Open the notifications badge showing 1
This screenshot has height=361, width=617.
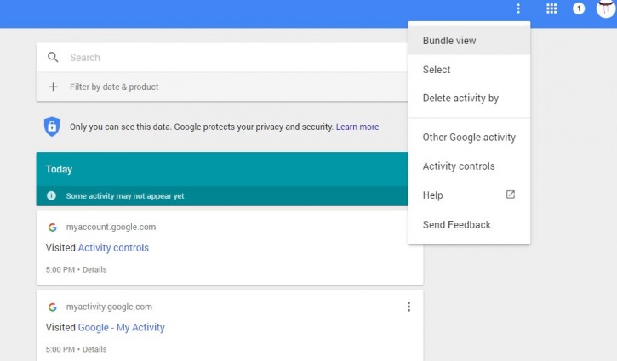click(579, 8)
